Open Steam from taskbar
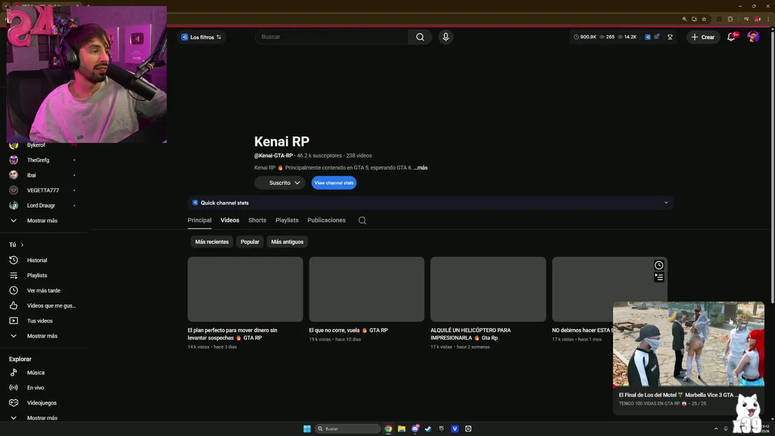Image resolution: width=775 pixels, height=436 pixels. (428, 429)
